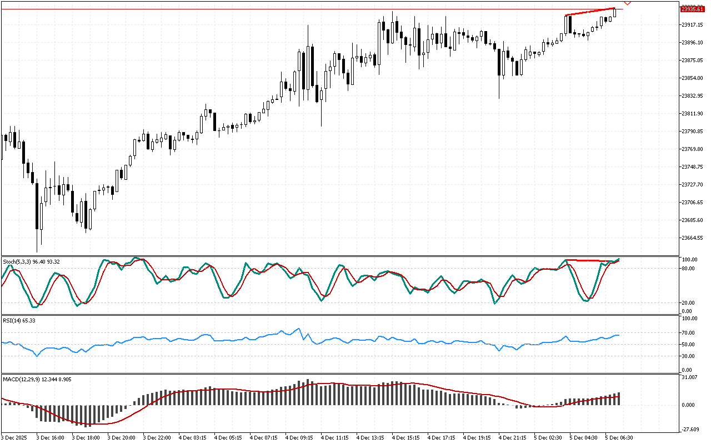Click the 23664.55 price axis label
711x444 pixels.
tap(692, 238)
